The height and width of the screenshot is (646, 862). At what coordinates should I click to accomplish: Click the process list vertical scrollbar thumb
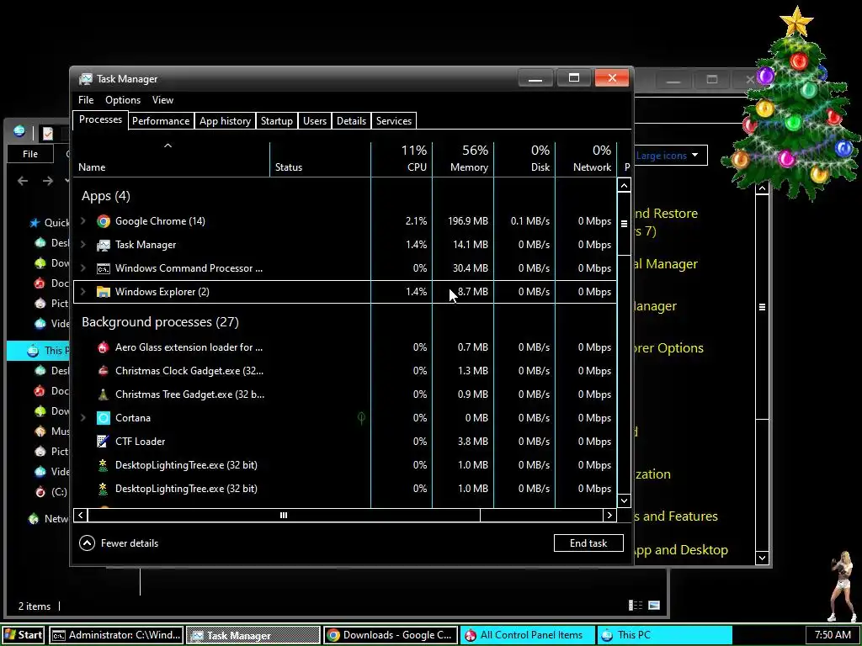(624, 224)
